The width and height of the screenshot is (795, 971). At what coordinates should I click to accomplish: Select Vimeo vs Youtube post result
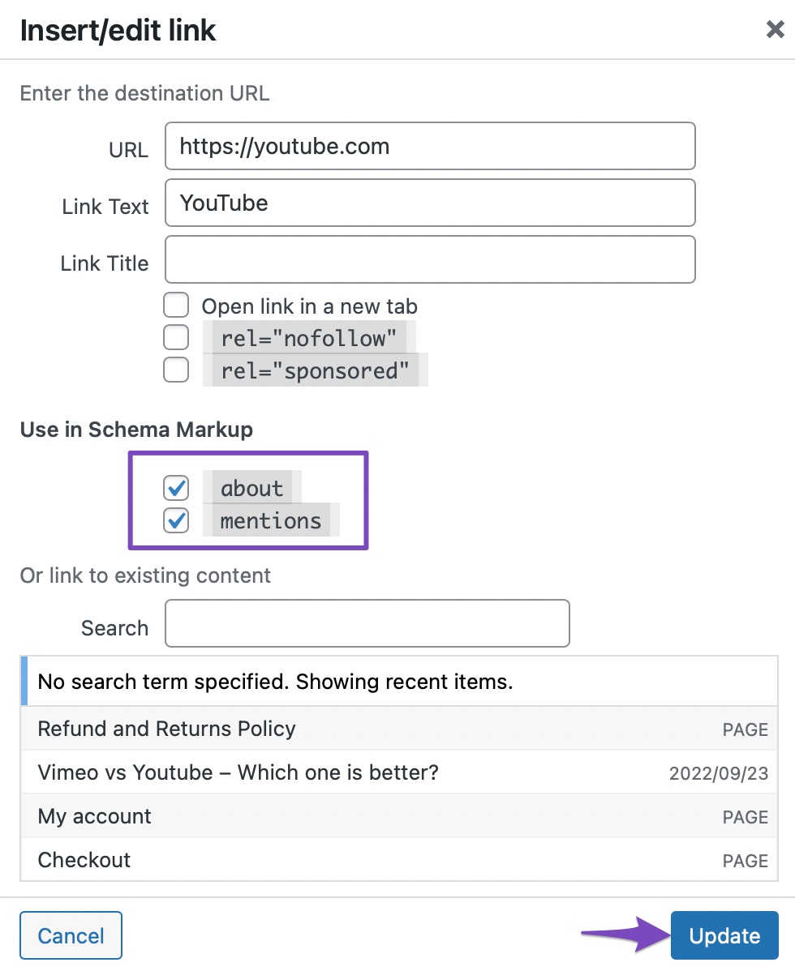pyautogui.click(x=399, y=772)
